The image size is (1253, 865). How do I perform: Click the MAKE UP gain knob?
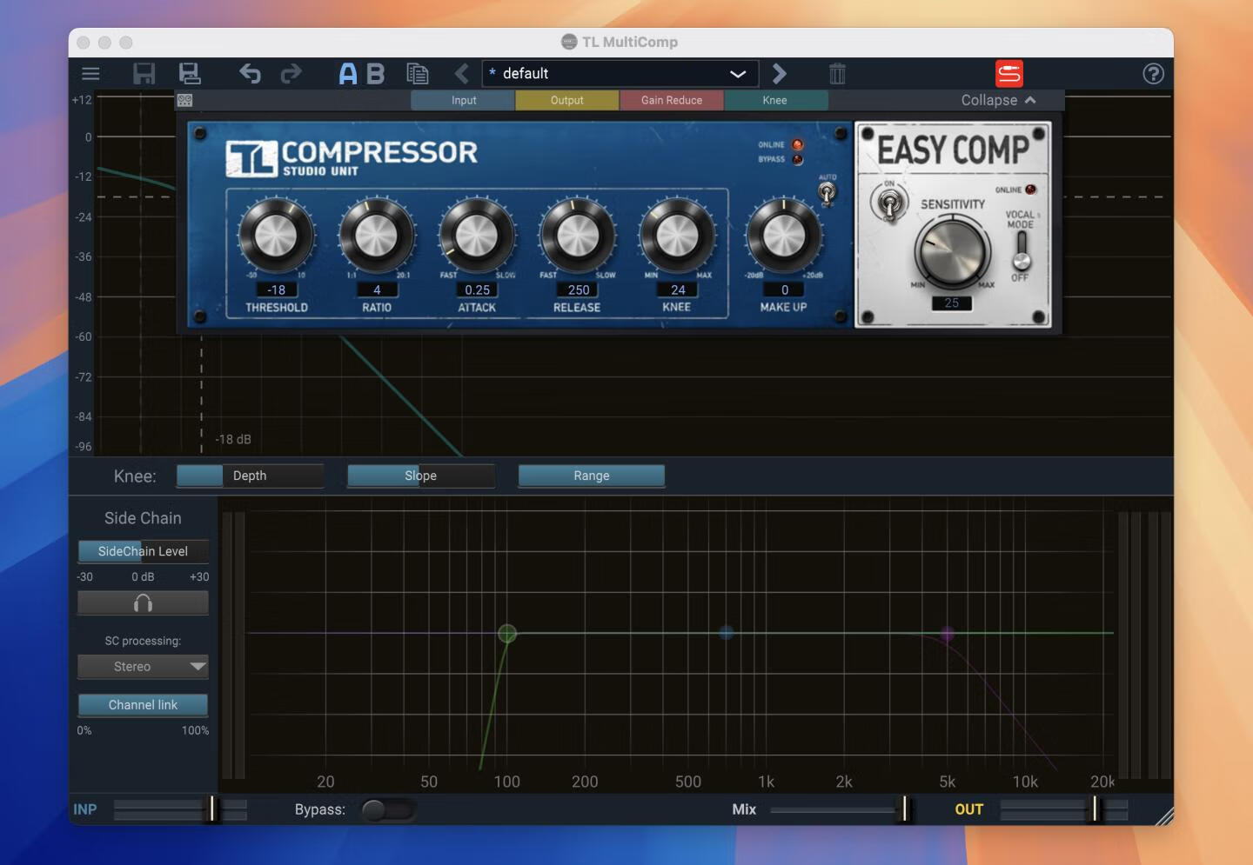click(x=783, y=235)
